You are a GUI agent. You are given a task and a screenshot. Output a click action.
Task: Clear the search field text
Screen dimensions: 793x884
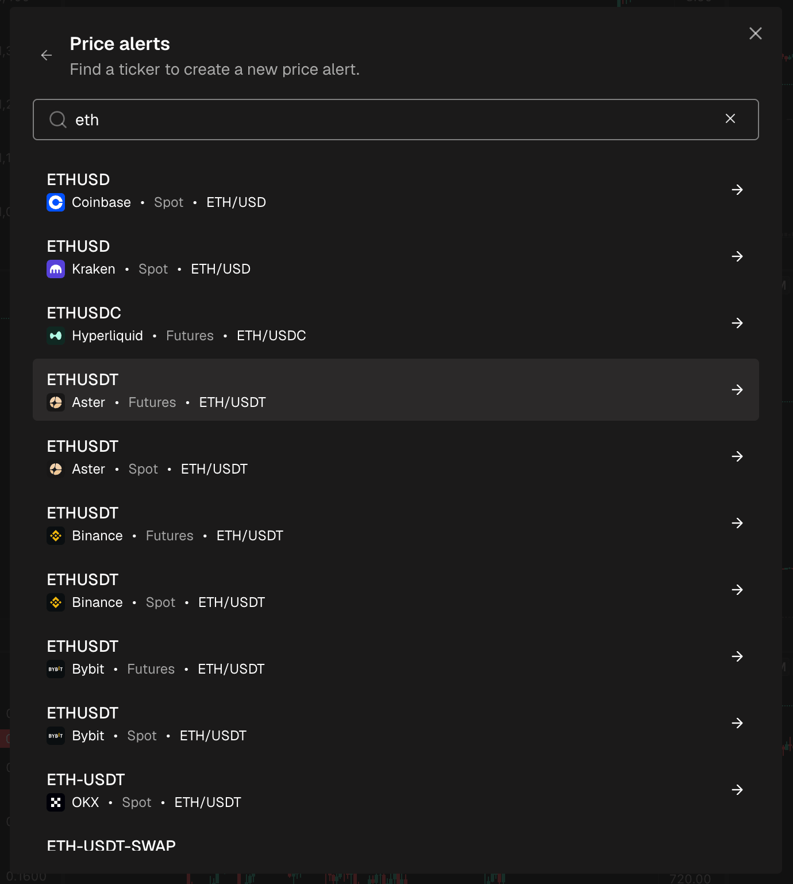(730, 118)
